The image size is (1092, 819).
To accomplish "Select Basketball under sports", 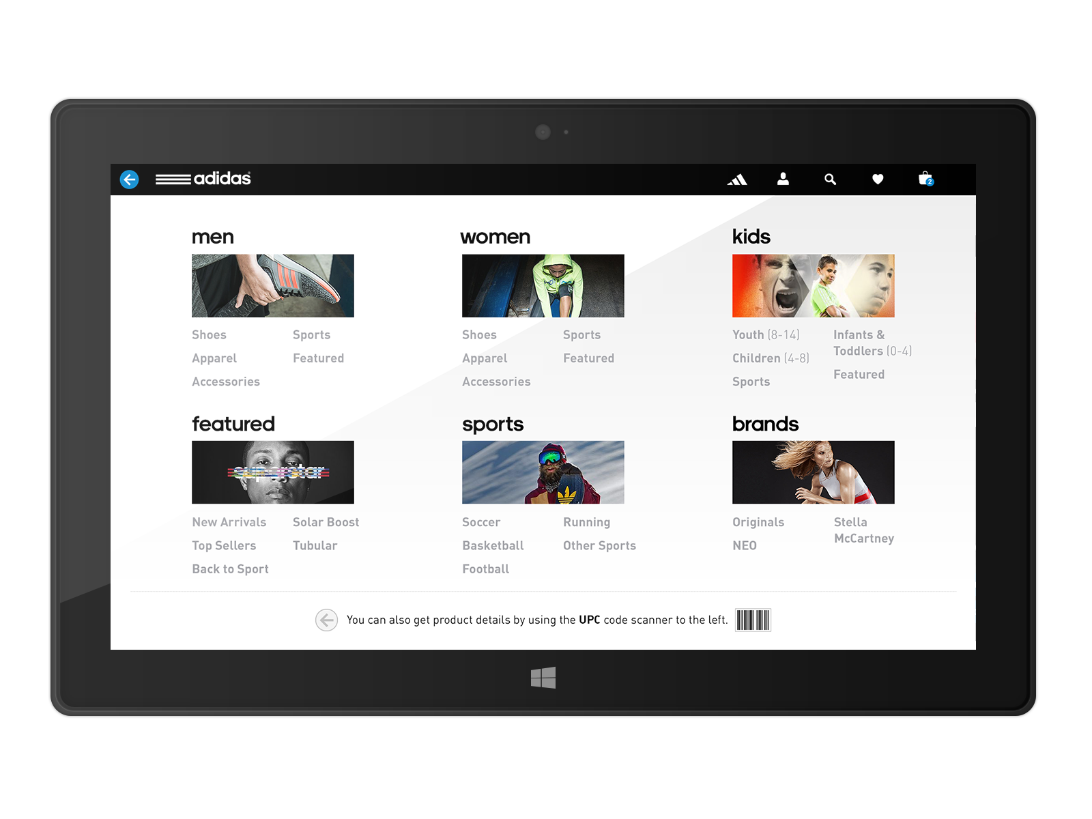I will (x=493, y=545).
